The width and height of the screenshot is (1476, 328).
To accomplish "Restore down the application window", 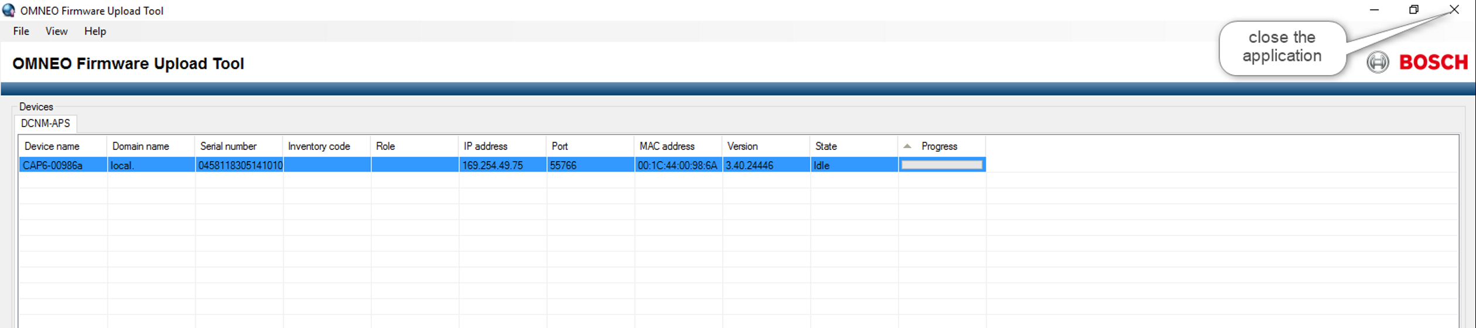I will coord(1414,10).
